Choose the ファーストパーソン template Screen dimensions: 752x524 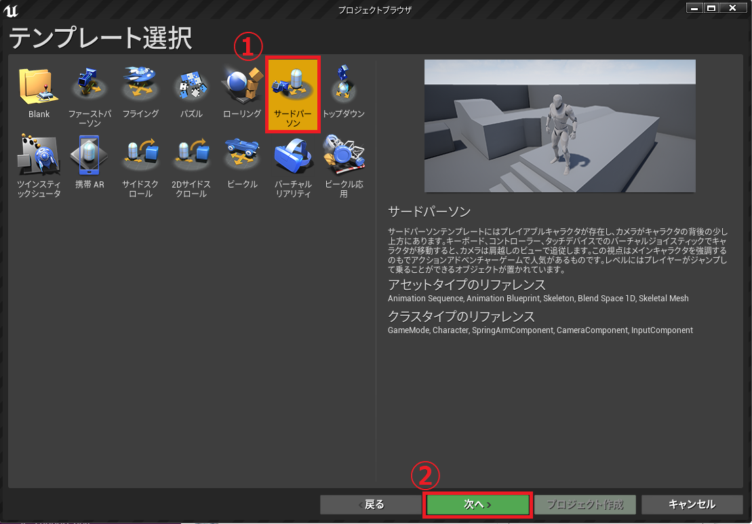click(x=90, y=95)
